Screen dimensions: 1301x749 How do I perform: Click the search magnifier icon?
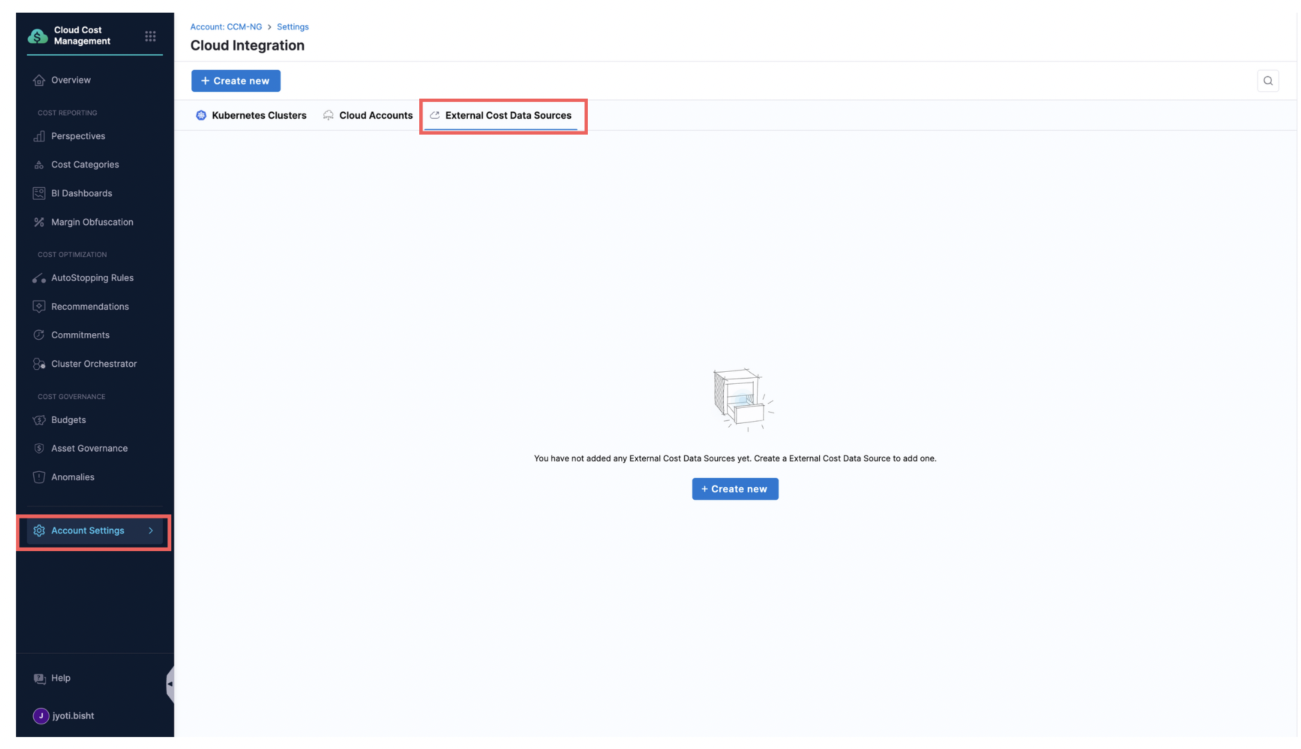tap(1268, 81)
